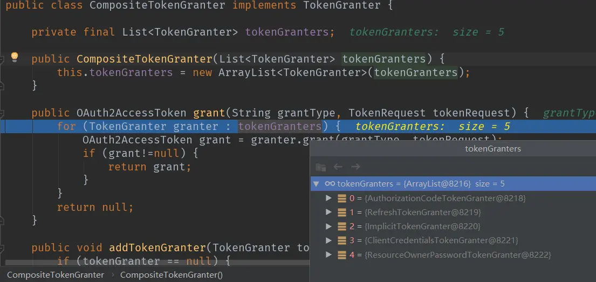Click the 'if (tokenGranter == null)' line
The width and height of the screenshot is (596, 282).
pyautogui.click(x=143, y=261)
